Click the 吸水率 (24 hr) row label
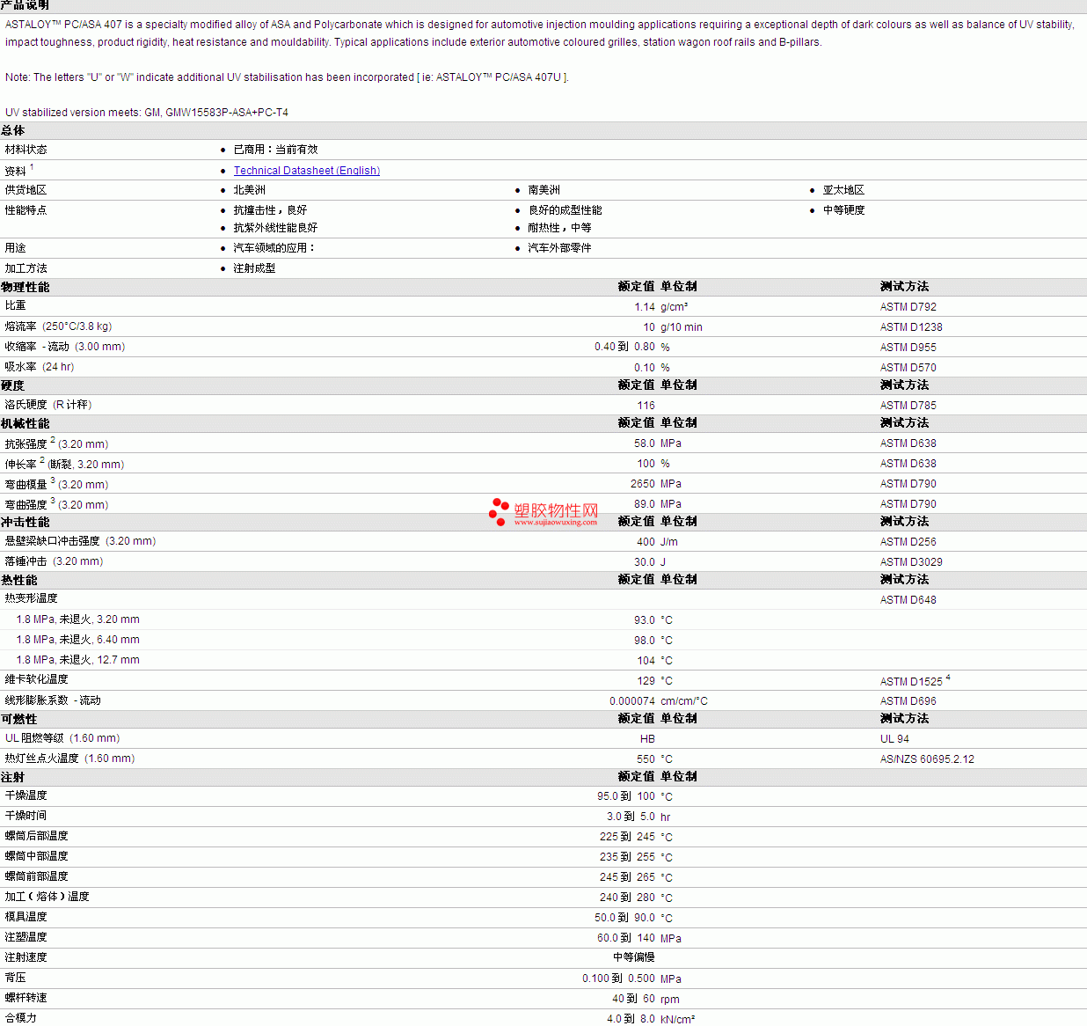This screenshot has width=1087, height=1026. pos(40,367)
